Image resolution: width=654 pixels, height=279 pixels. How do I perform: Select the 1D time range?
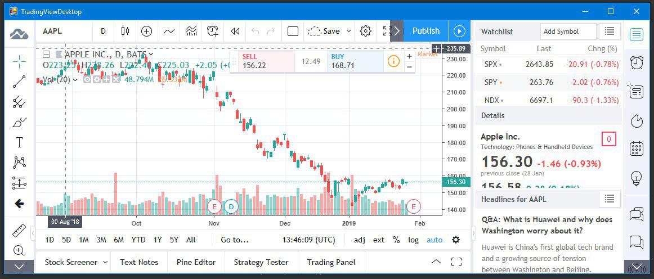(50, 240)
